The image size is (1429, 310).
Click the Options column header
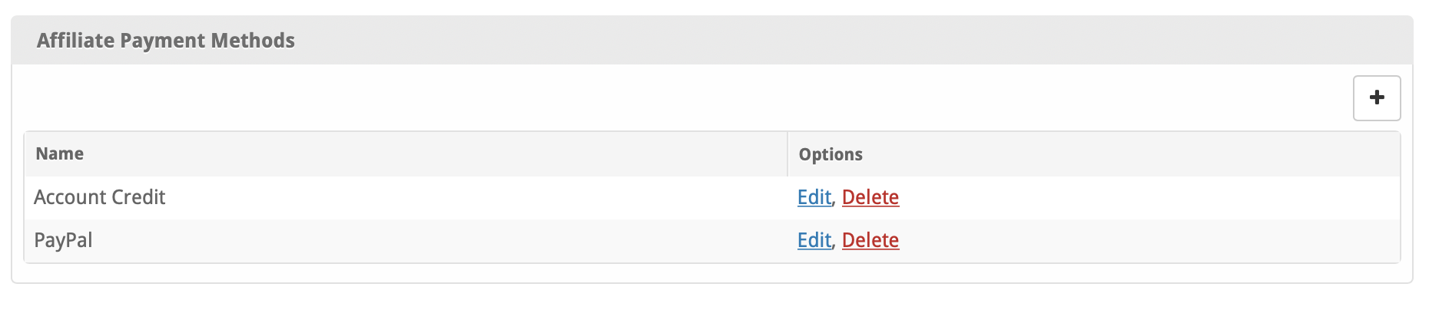coord(831,154)
